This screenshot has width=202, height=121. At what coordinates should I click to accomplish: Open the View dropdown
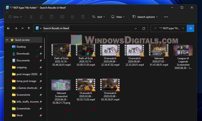118,17
